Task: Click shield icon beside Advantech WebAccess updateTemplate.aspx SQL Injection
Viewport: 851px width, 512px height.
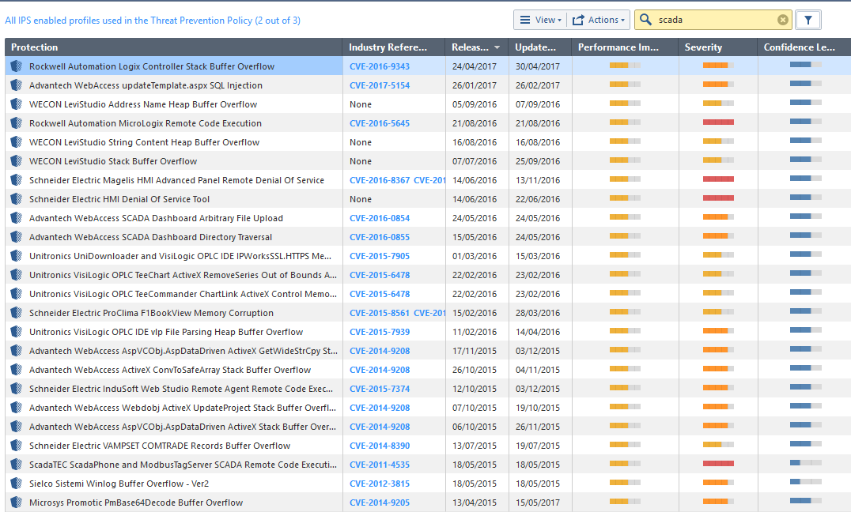Action: pyautogui.click(x=17, y=85)
